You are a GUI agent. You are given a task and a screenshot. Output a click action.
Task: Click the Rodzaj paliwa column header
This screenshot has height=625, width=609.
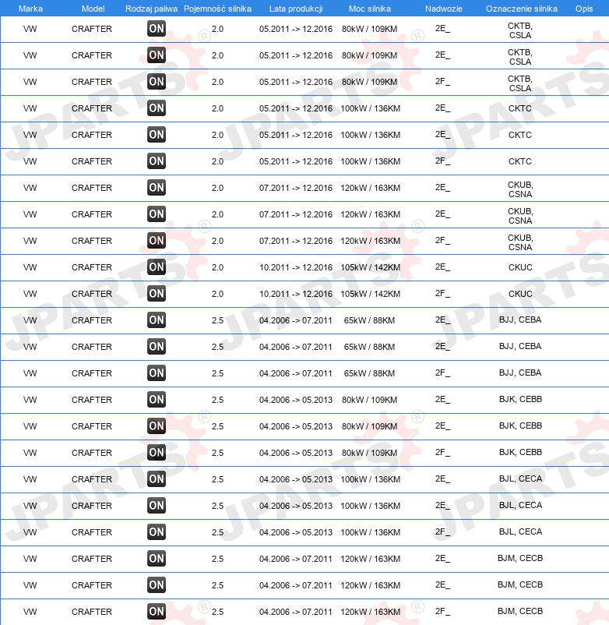(151, 9)
